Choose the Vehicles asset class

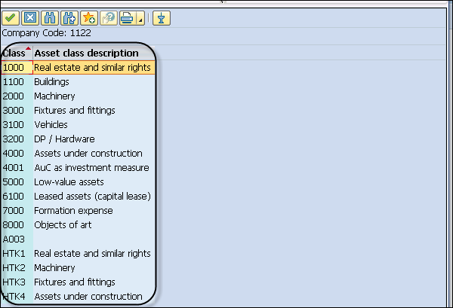[x=51, y=125]
